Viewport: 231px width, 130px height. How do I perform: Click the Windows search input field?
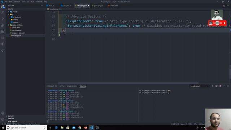coord(26,127)
